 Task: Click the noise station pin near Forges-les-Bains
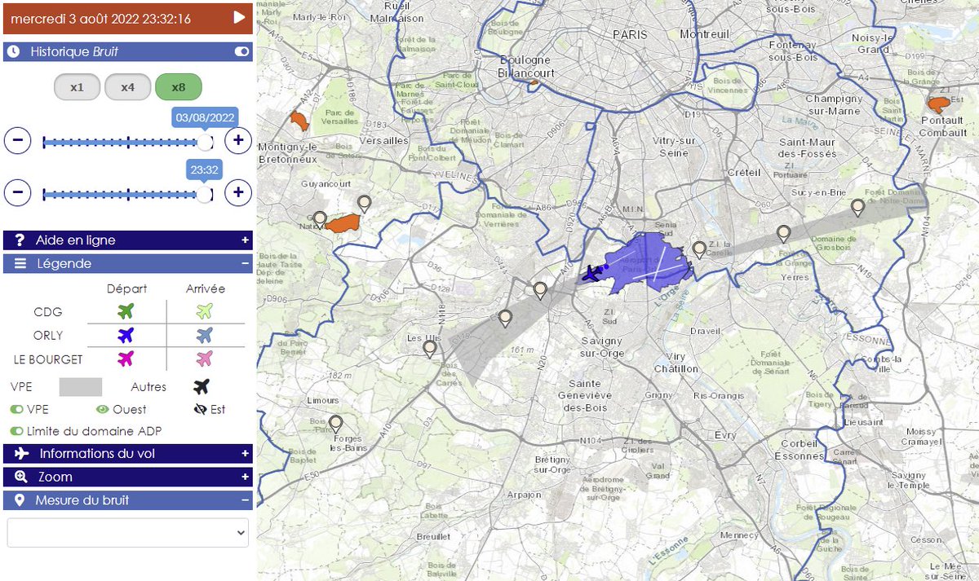click(x=335, y=424)
